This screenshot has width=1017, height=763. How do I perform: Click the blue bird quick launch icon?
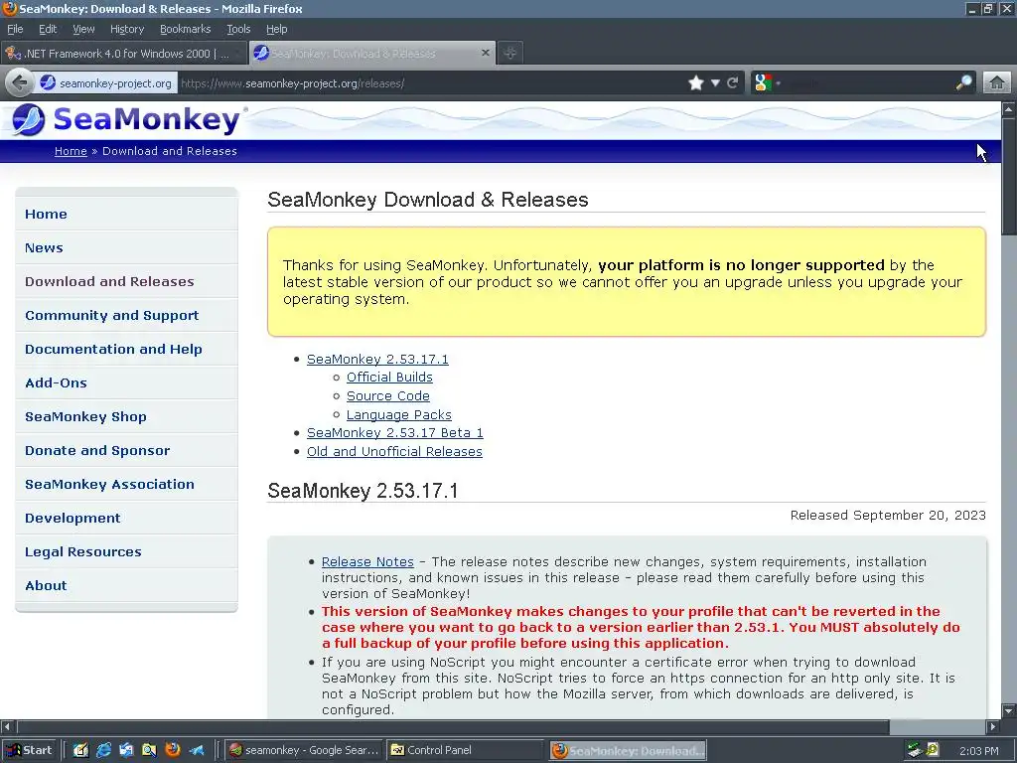point(196,750)
